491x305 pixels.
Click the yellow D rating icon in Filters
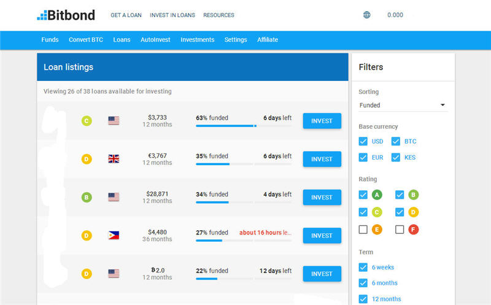tap(413, 212)
